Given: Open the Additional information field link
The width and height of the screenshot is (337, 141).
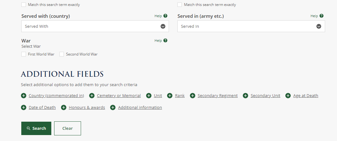Looking at the screenshot, I should point(140,108).
